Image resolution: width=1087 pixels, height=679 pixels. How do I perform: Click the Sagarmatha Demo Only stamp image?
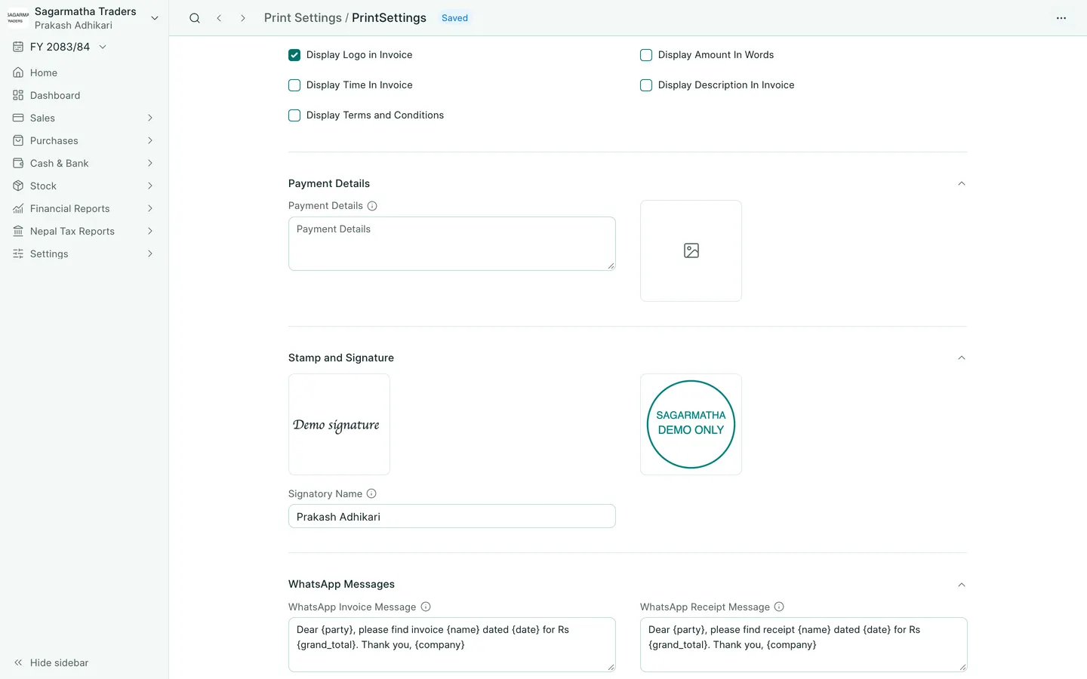click(x=691, y=424)
